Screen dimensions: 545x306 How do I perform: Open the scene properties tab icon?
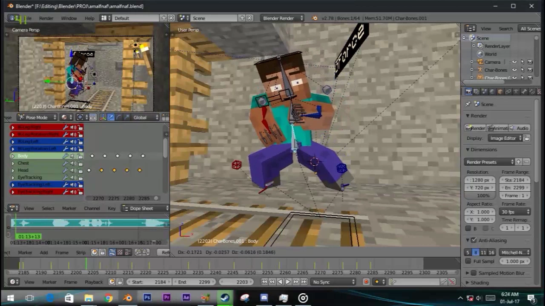coord(485,91)
